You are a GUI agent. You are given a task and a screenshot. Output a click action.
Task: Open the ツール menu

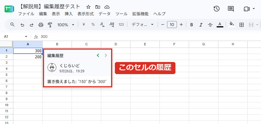(122, 14)
